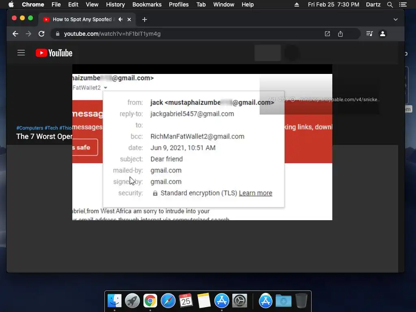Expand email details arrow beside FatWallet2
This screenshot has width=416, height=312.
pos(106,88)
